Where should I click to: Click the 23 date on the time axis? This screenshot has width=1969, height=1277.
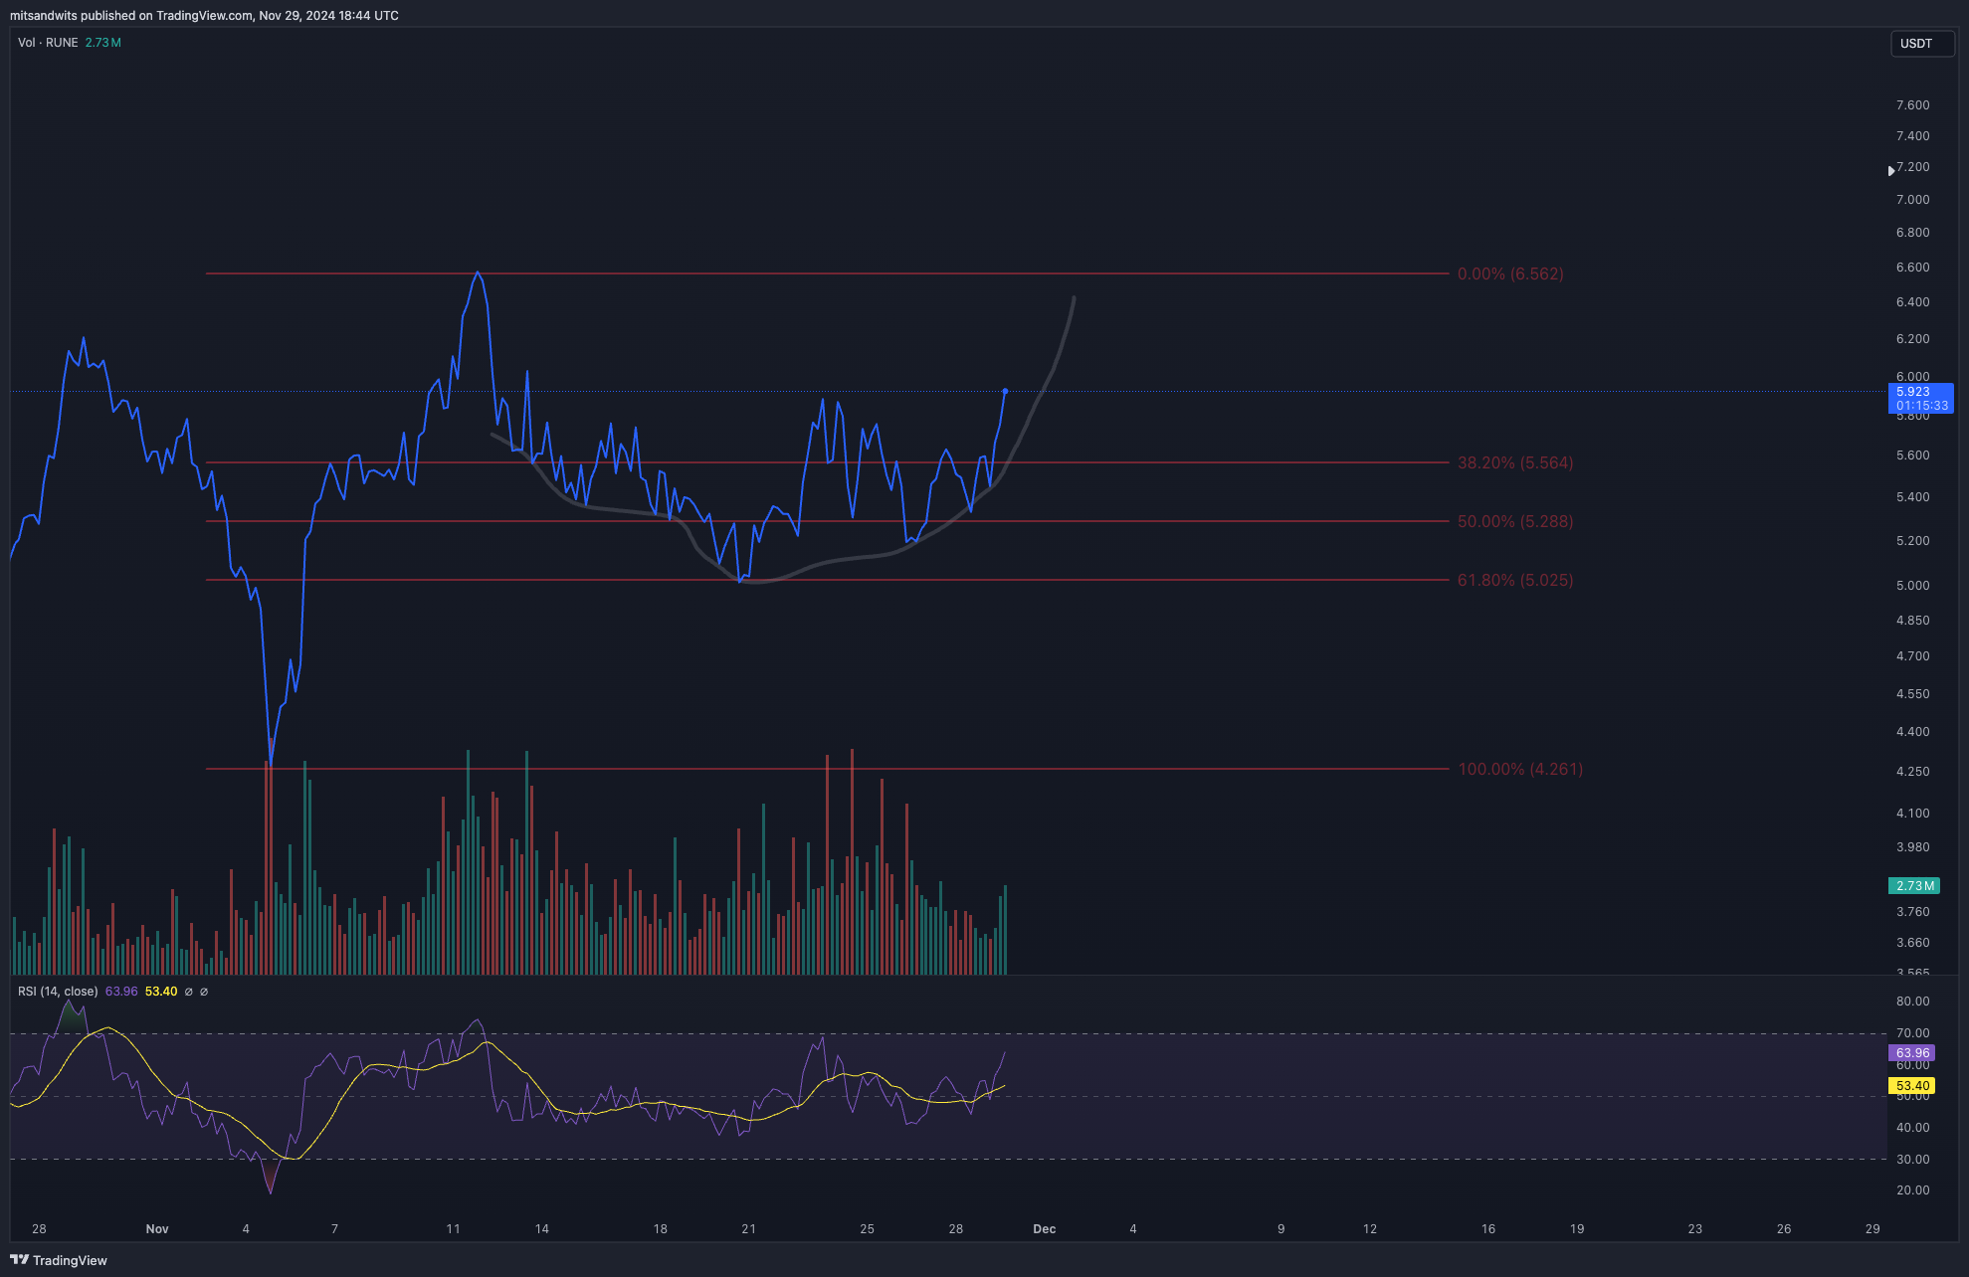pos(1695,1229)
